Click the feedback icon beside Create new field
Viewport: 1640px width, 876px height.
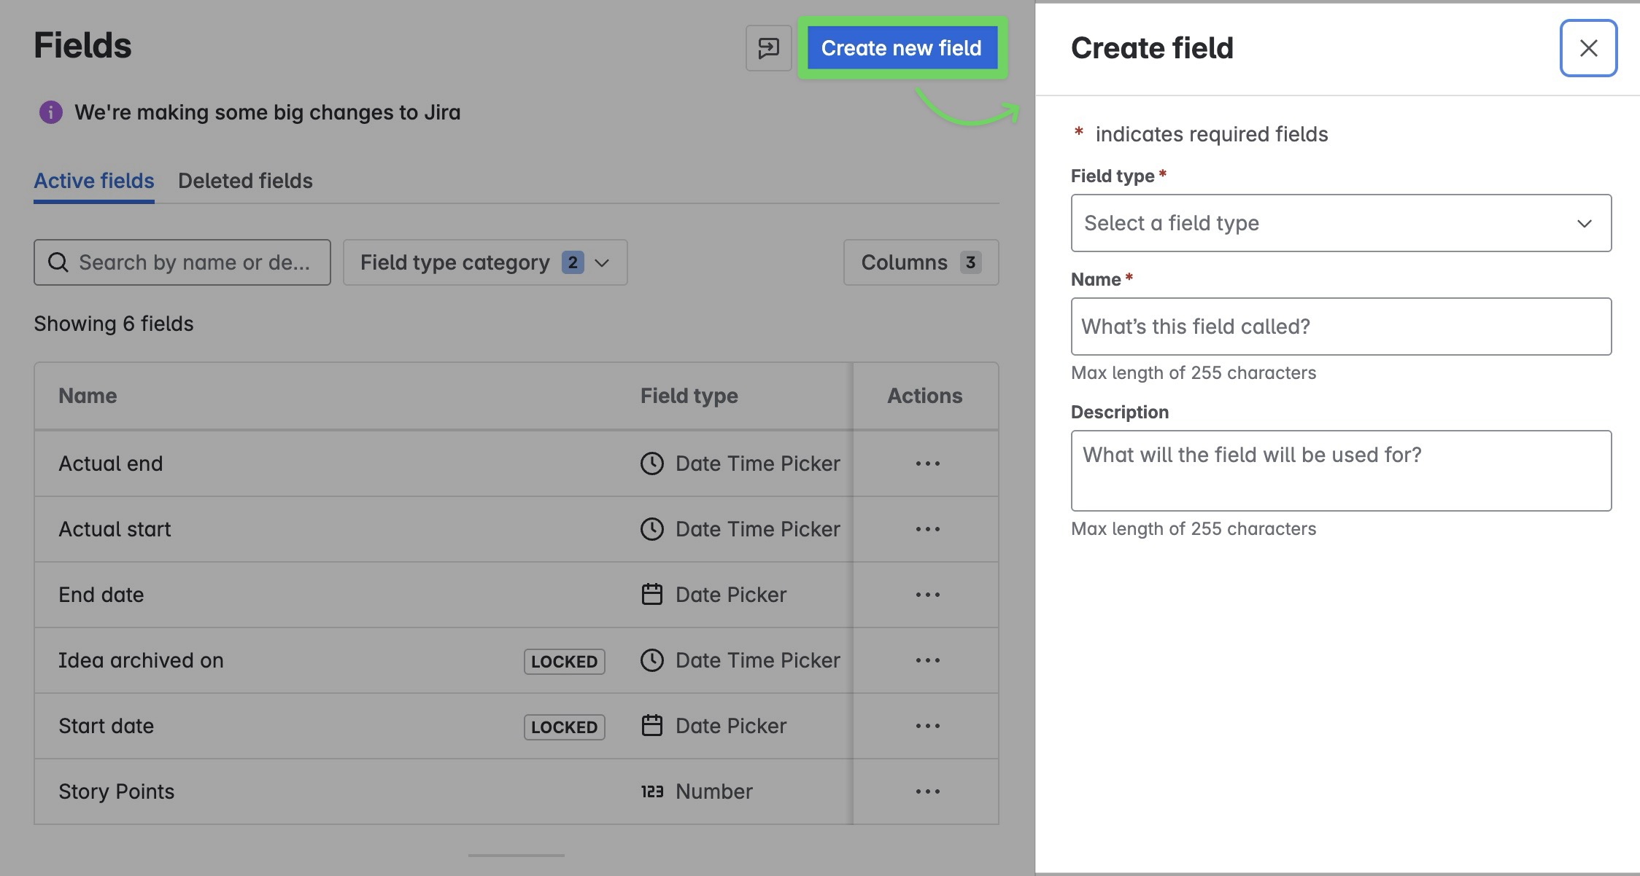(768, 48)
